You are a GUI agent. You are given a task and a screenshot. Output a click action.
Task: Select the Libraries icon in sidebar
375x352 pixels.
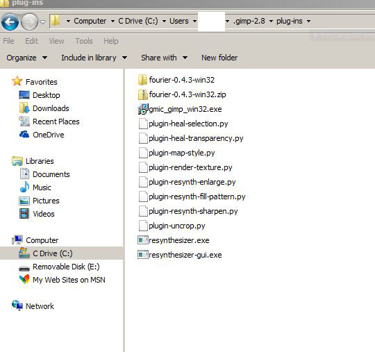pyautogui.click(x=17, y=161)
